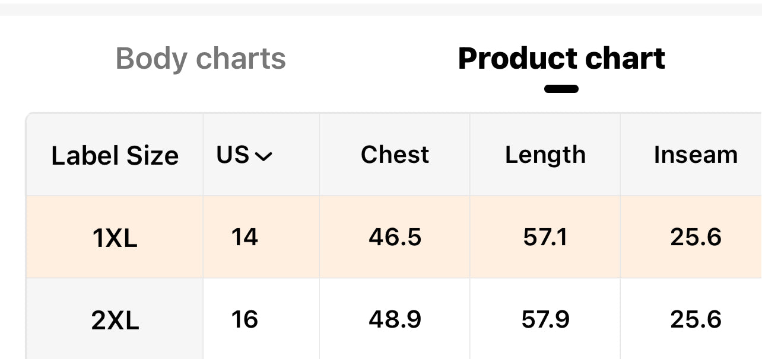Screen dimensions: 762x359
Task: Select the 1XL size row label
Action: point(115,238)
